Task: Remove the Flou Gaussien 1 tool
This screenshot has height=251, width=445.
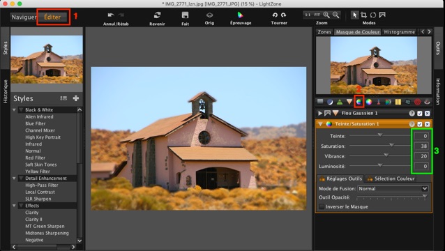Action: click(427, 114)
